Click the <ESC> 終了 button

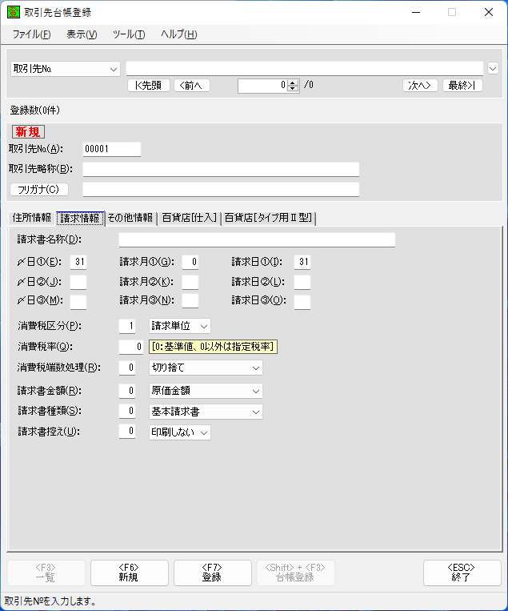(x=462, y=573)
